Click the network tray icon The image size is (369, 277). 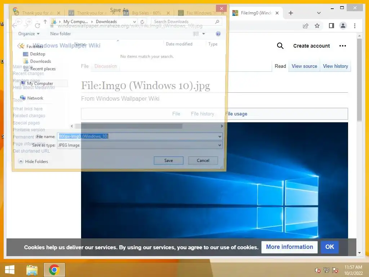coord(326,270)
